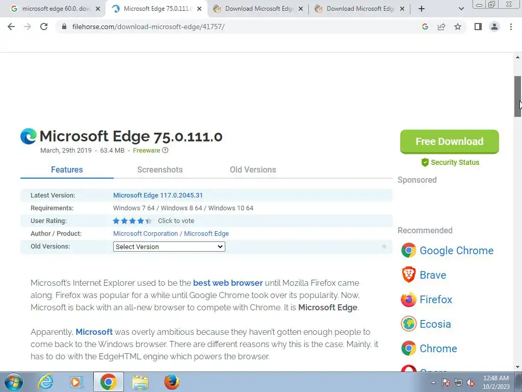The width and height of the screenshot is (522, 392).
Task: Open the 'best web browser' link
Action: point(228,283)
